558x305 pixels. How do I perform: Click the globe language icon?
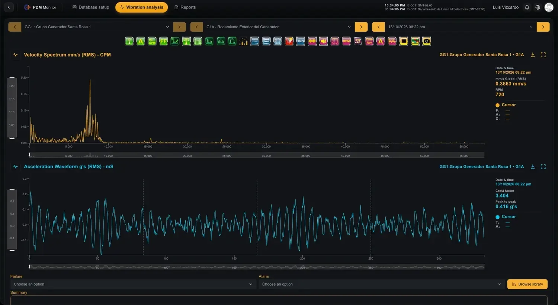point(538,7)
